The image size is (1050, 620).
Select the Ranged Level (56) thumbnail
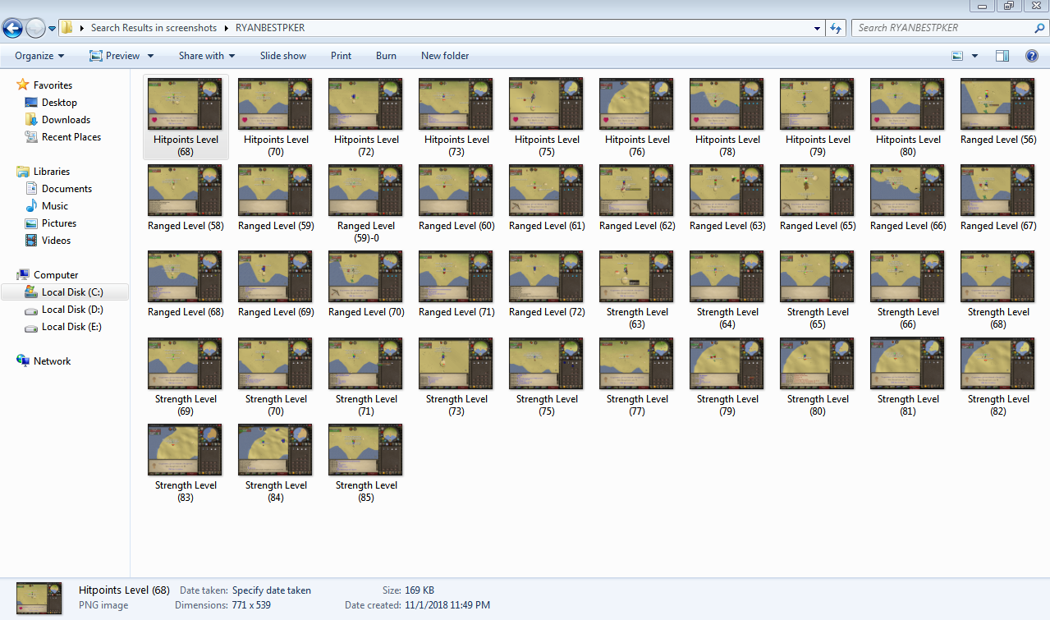(998, 104)
